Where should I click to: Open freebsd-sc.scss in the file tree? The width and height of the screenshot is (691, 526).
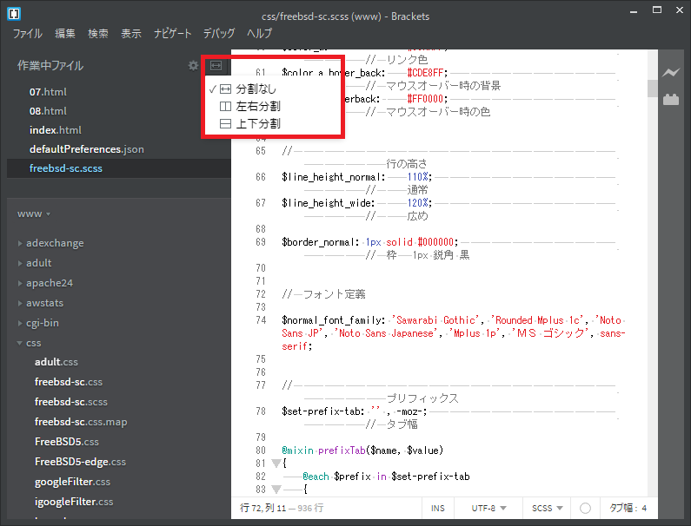coord(71,402)
